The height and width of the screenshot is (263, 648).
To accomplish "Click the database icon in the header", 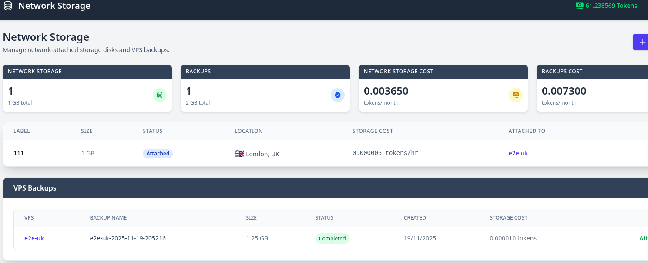I will [8, 6].
